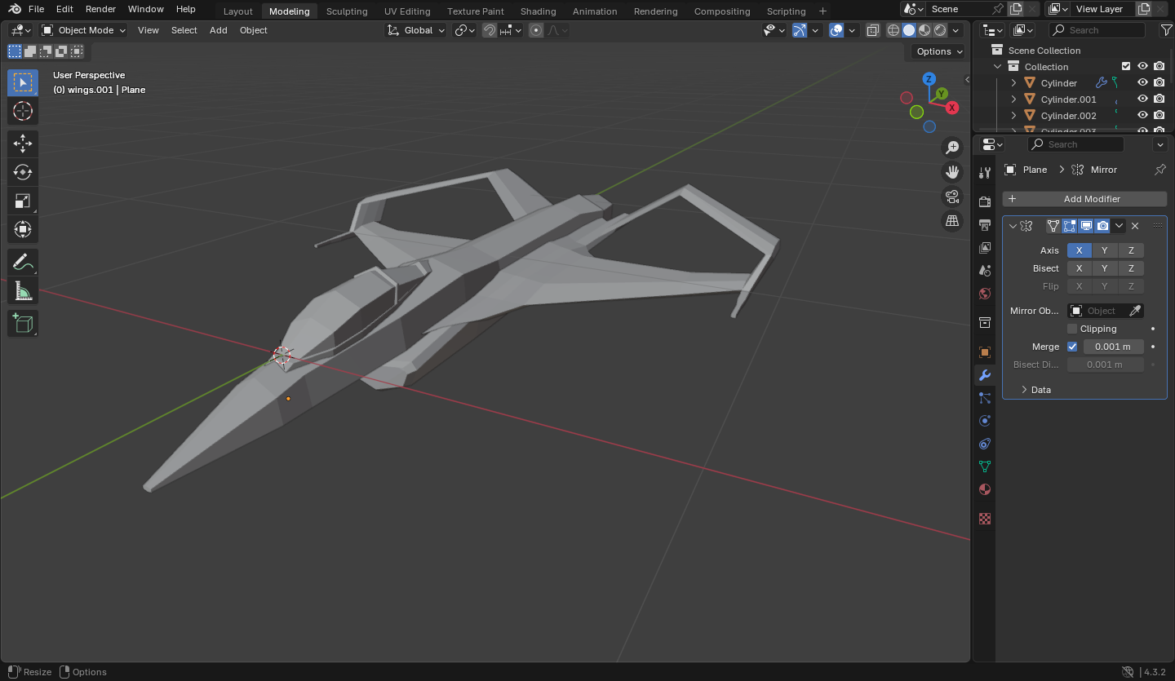The image size is (1175, 681).
Task: Open the Render properties tab
Action: point(985,202)
